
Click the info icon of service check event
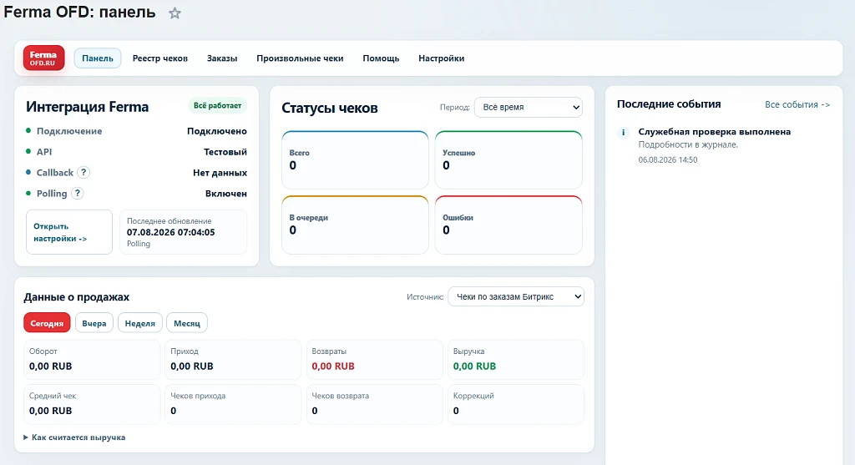623,132
